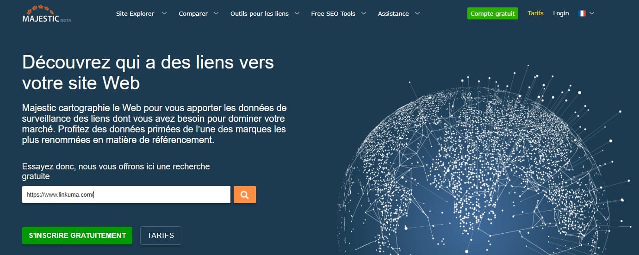This screenshot has width=639, height=255.
Task: Open the Free SEO Tools dropdown arrow
Action: (x=364, y=13)
